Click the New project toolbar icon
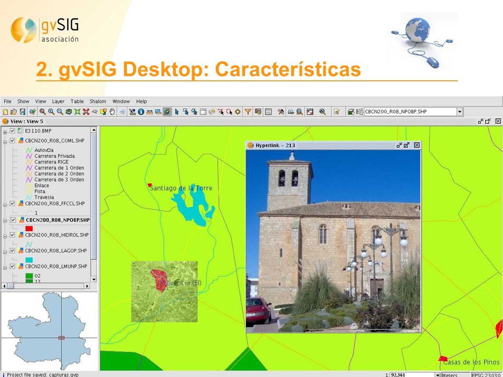 pyautogui.click(x=5, y=112)
